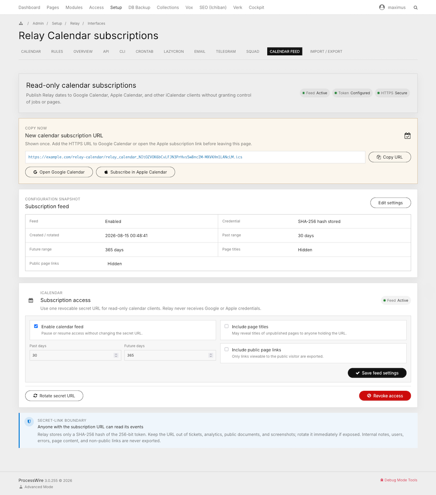The height and width of the screenshot is (495, 436).
Task: Open the Setup menu in top navigation
Action: point(116,7)
